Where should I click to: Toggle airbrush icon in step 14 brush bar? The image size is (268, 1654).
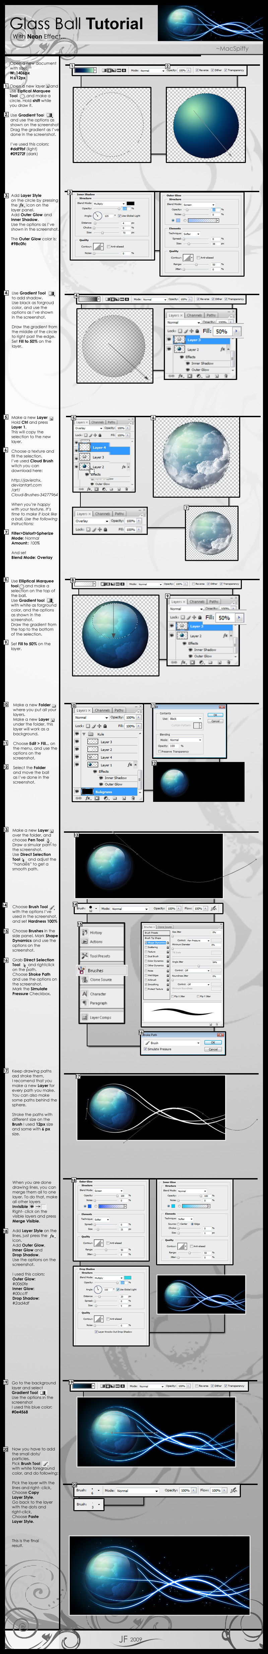[x=214, y=908]
